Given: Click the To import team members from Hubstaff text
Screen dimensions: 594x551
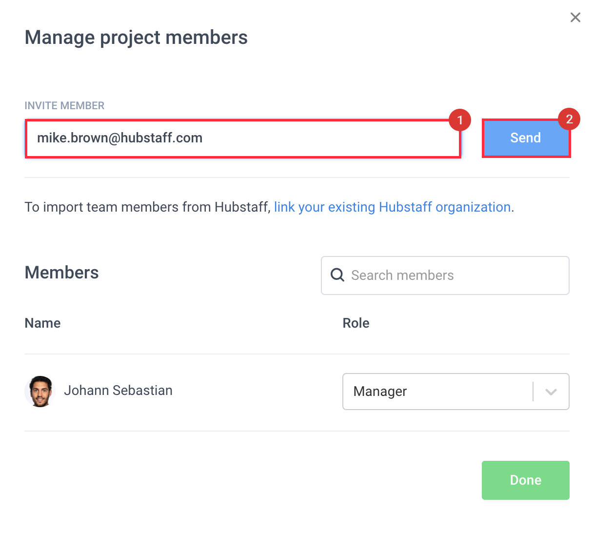Looking at the screenshot, I should 148,207.
